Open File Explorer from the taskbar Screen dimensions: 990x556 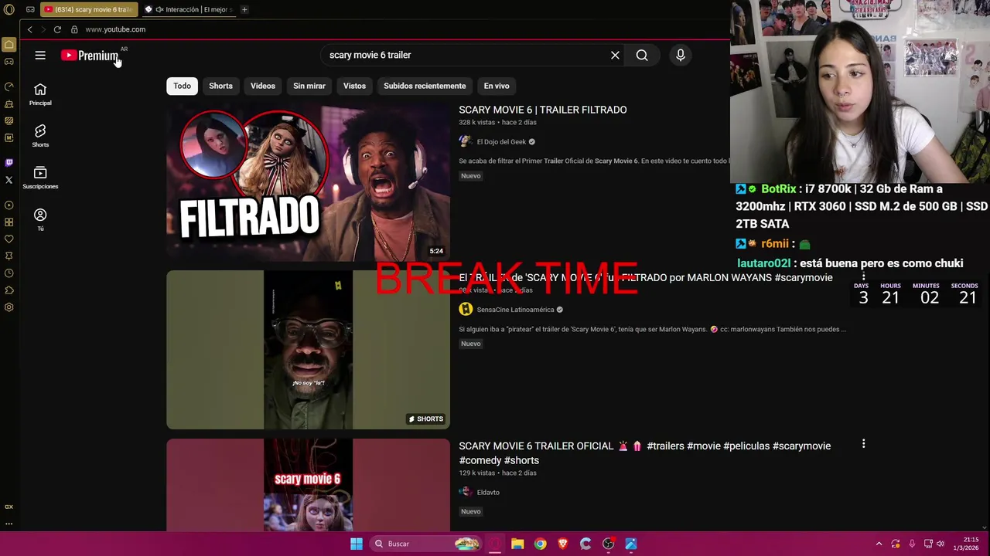tap(517, 544)
